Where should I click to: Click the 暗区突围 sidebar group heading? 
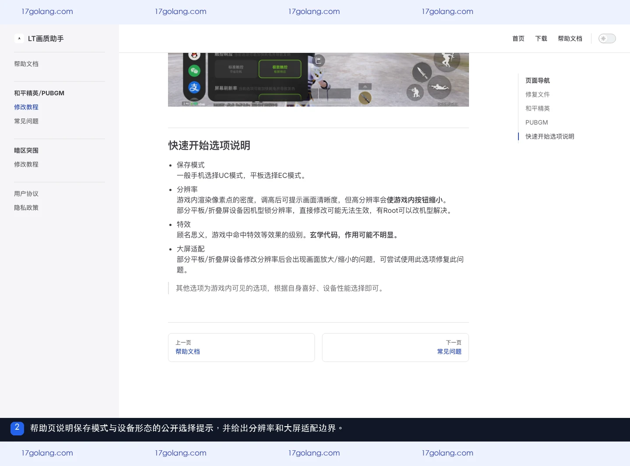pos(26,150)
